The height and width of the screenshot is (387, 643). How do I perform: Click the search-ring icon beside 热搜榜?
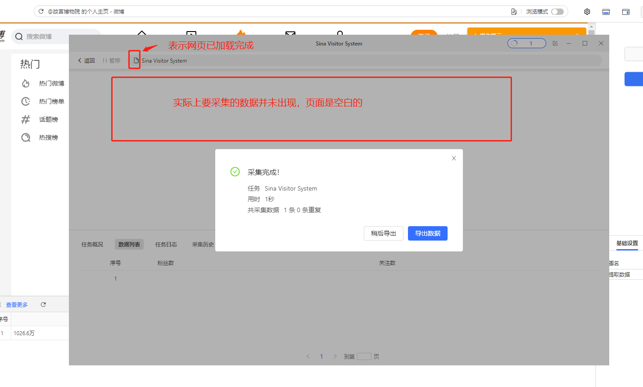26,137
